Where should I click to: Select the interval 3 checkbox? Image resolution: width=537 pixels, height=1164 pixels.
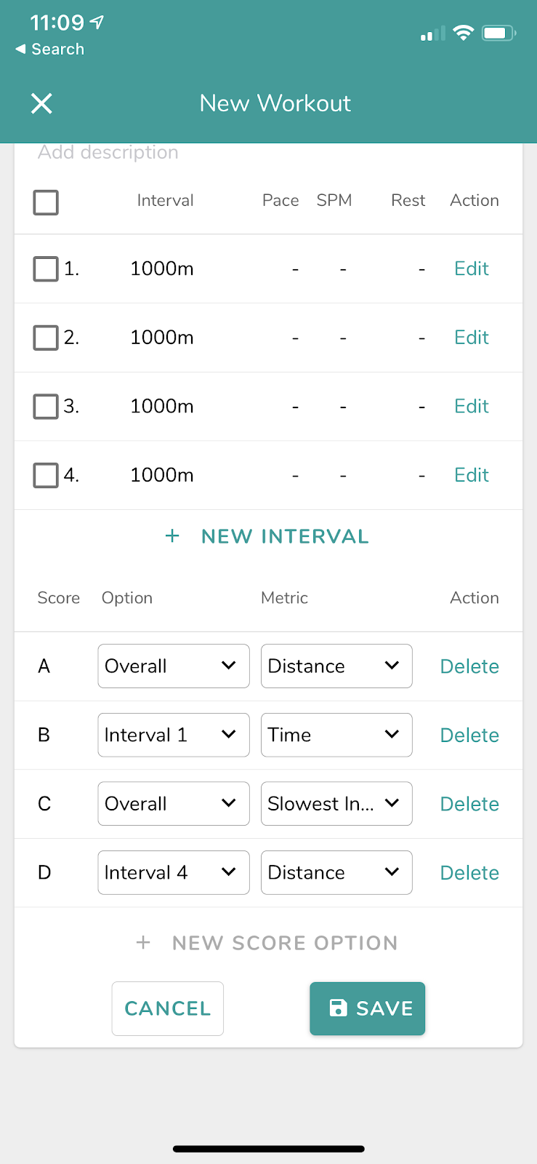click(x=46, y=407)
